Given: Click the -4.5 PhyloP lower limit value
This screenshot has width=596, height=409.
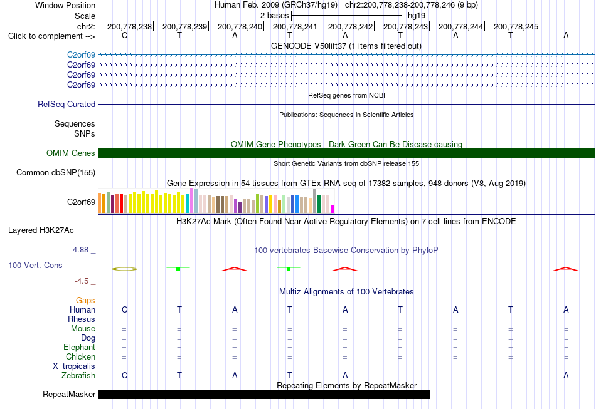Looking at the screenshot, I should [82, 281].
